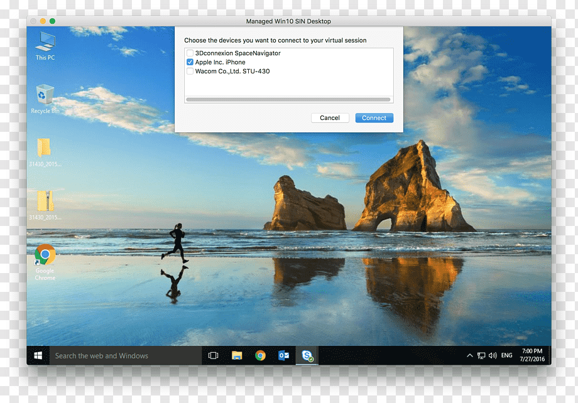The image size is (578, 403).
Task: Uncheck the Apple Inc. iPhone checkbox
Action: point(190,62)
